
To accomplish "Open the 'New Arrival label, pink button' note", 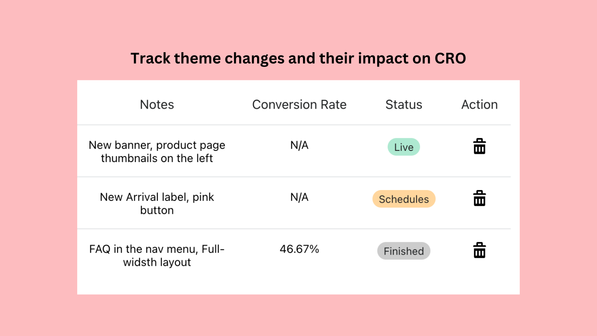I will [x=157, y=203].
